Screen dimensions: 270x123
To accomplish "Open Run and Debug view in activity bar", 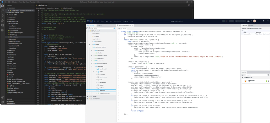I will 3,21.
